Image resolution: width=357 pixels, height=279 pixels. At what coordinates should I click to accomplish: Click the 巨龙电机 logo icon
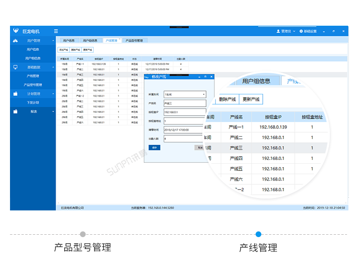[16, 31]
